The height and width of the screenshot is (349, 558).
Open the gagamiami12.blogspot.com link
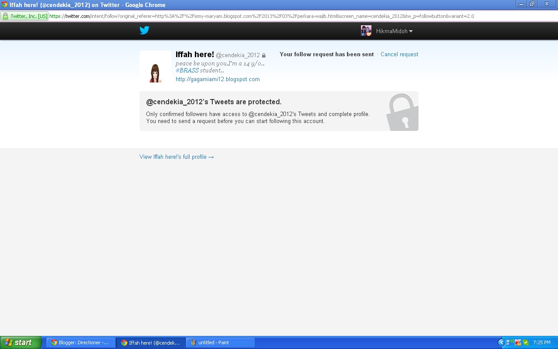(218, 79)
